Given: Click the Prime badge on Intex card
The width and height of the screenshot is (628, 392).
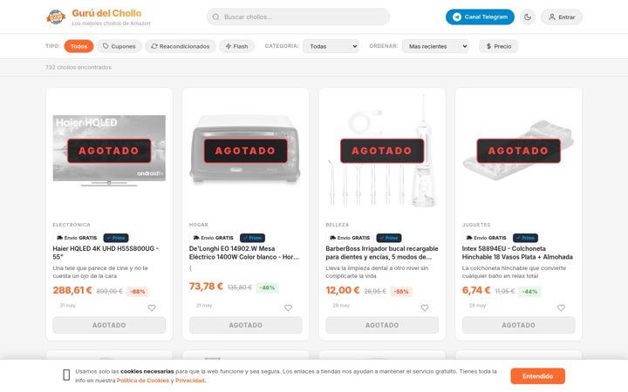Looking at the screenshot, I should (x=525, y=238).
